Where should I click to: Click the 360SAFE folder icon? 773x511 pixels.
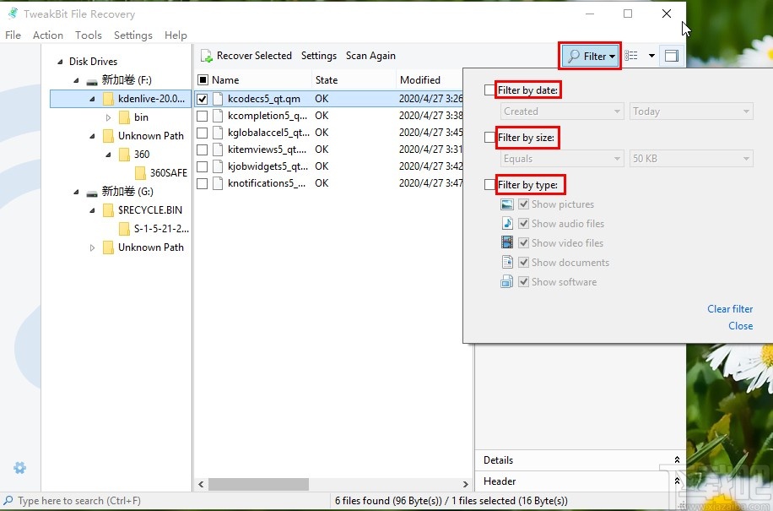tap(140, 172)
